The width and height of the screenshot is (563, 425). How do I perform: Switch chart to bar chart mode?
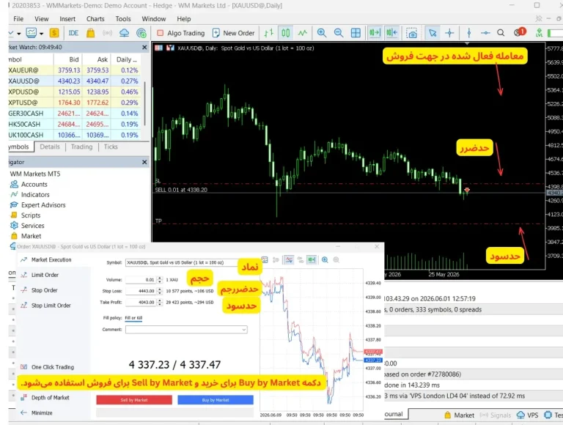268,33
